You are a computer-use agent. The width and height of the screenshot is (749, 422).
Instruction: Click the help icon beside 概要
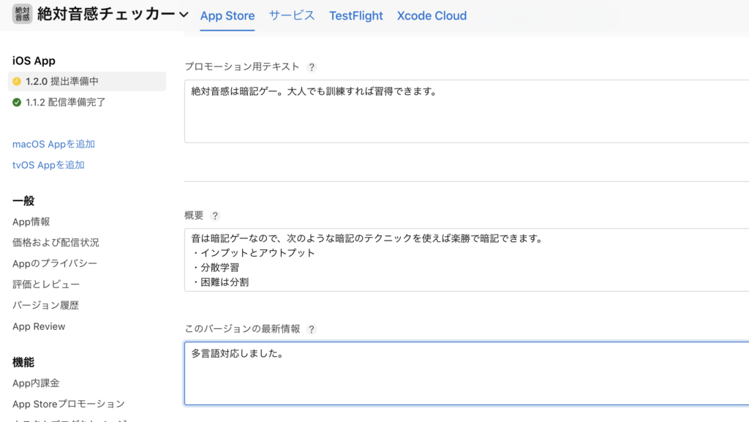coord(215,216)
